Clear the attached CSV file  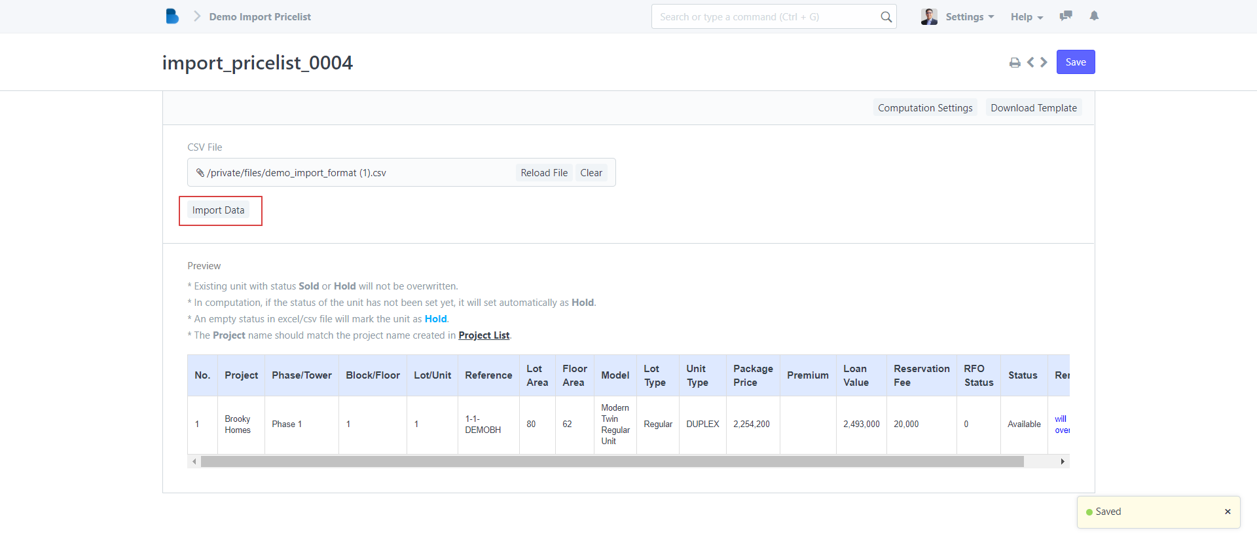pyautogui.click(x=591, y=173)
